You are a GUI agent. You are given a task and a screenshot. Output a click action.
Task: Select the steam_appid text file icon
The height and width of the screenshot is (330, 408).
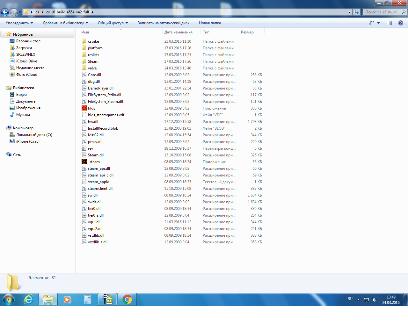[x=84, y=182]
